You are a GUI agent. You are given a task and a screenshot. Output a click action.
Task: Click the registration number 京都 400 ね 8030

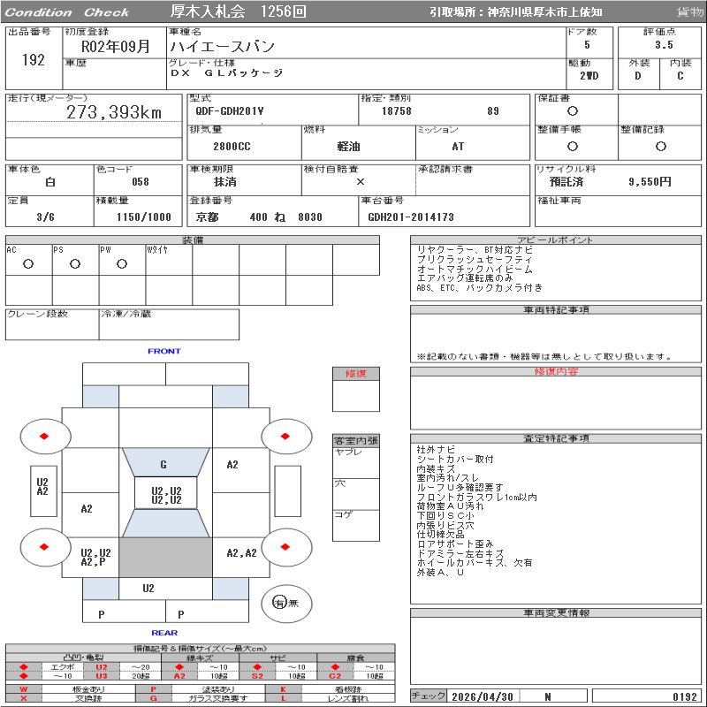[259, 217]
